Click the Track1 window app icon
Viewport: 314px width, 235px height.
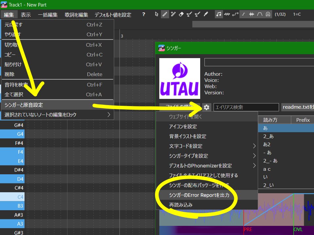pos(4,5)
